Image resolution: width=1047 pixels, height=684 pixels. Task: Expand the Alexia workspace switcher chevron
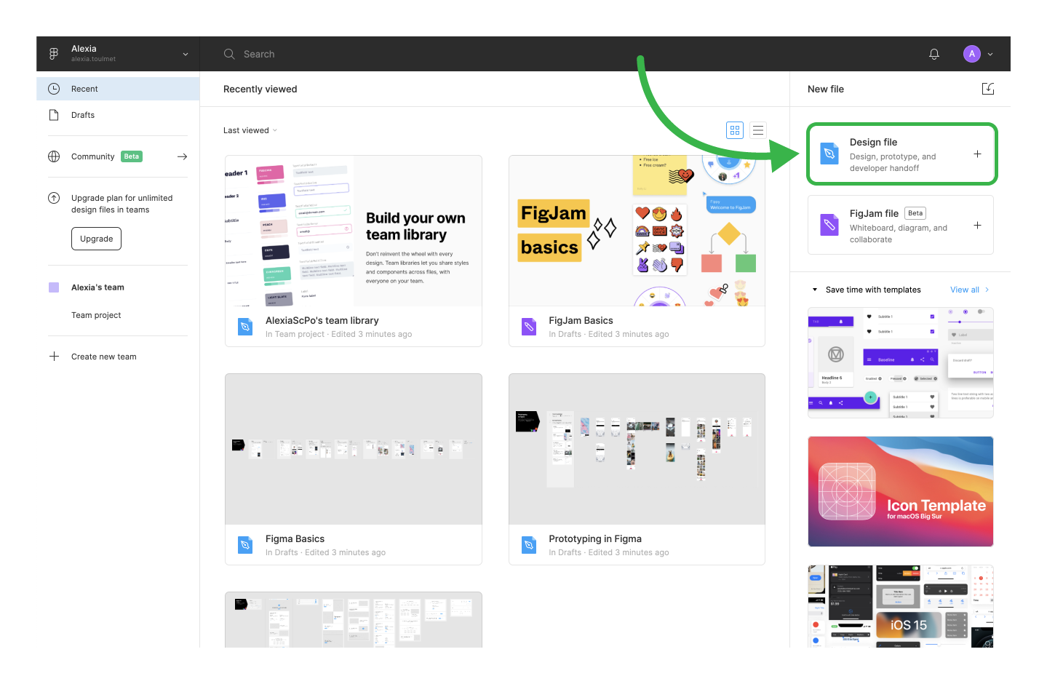(x=185, y=53)
